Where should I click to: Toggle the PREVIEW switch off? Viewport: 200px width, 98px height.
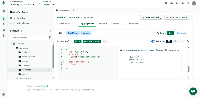click(153, 41)
